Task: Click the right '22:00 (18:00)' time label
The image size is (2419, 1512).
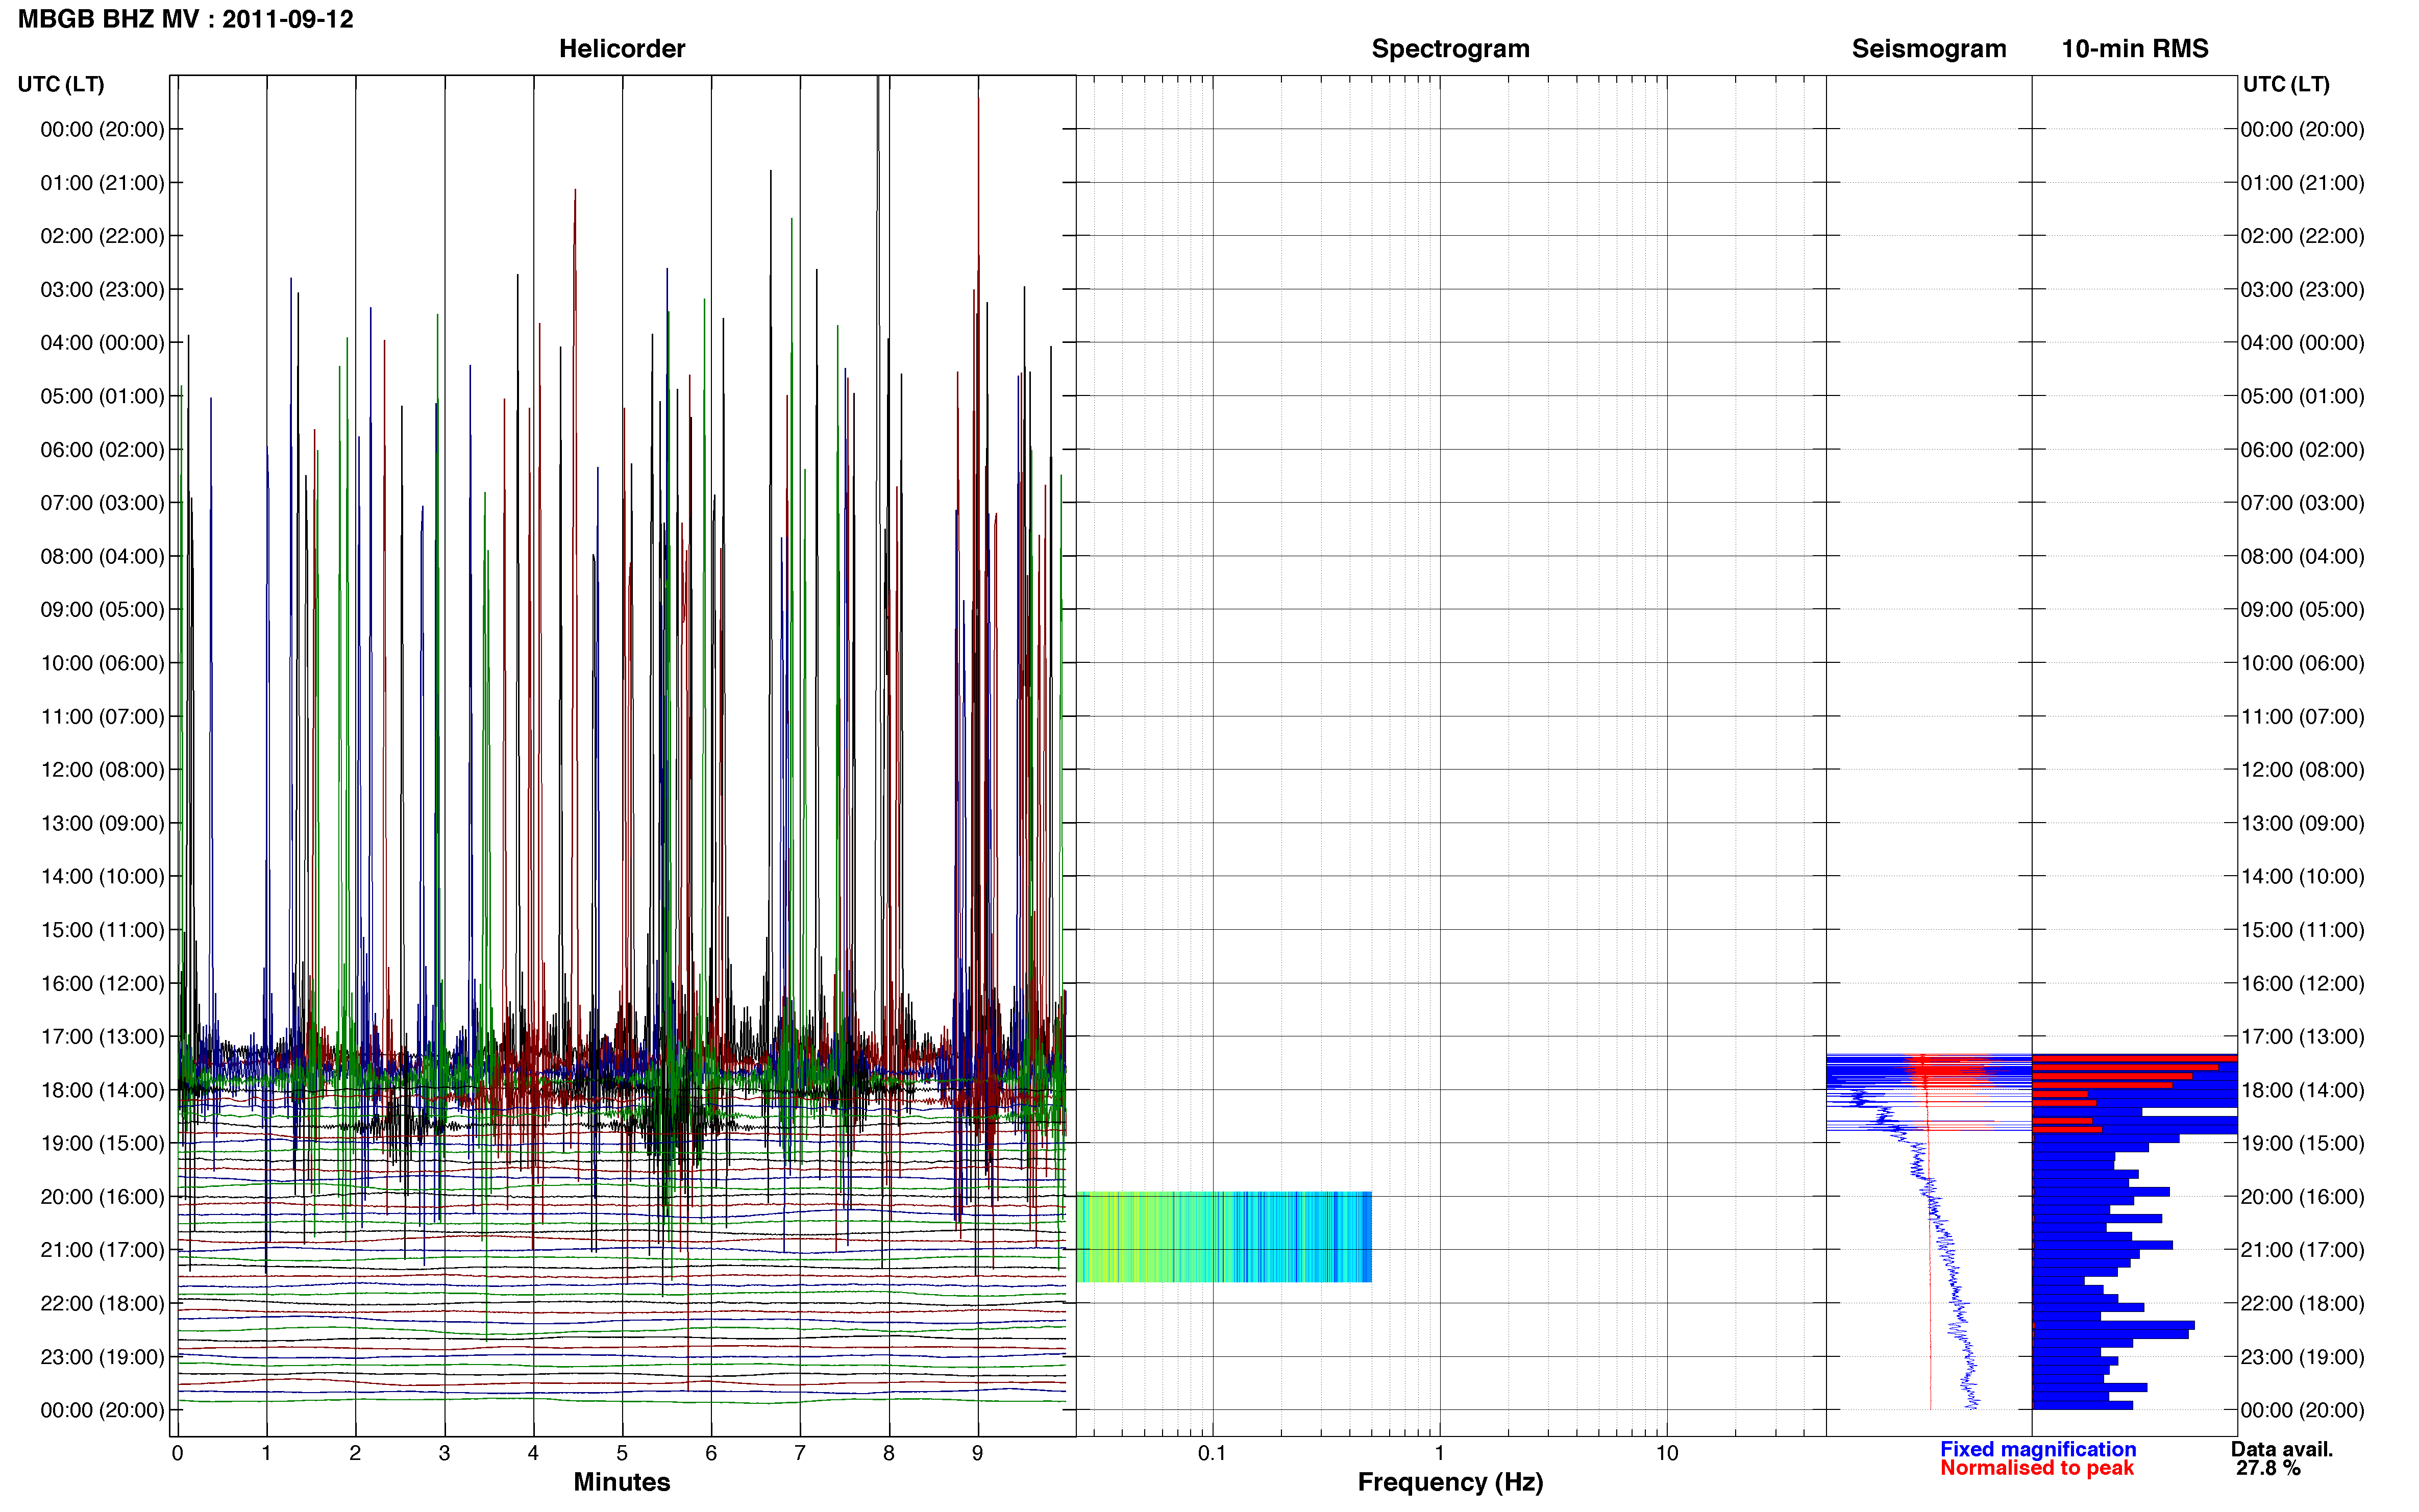Action: tap(2302, 1303)
